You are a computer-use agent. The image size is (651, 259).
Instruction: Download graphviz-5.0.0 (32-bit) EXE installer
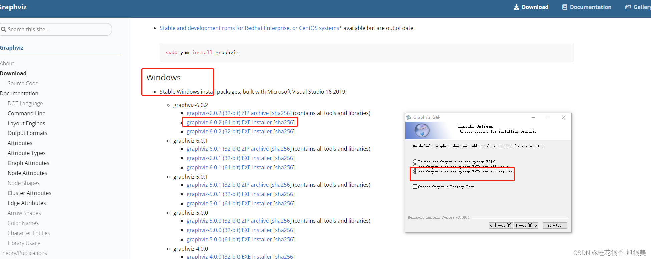(229, 230)
